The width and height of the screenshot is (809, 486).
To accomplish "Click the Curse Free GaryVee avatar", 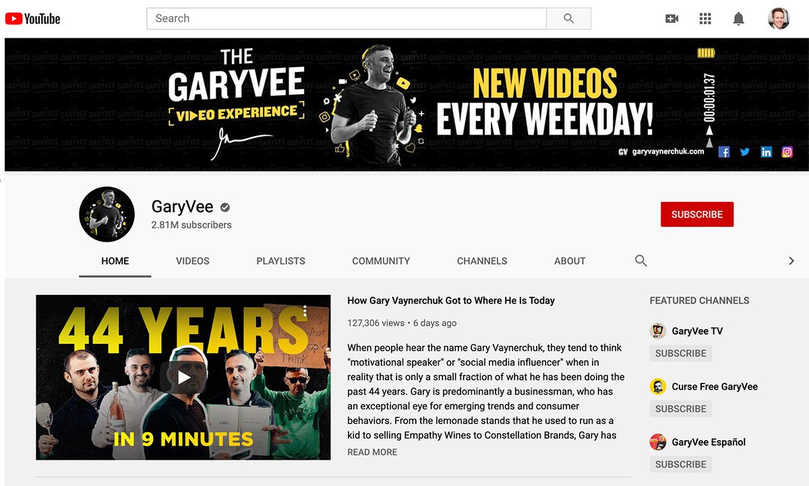I will 658,386.
